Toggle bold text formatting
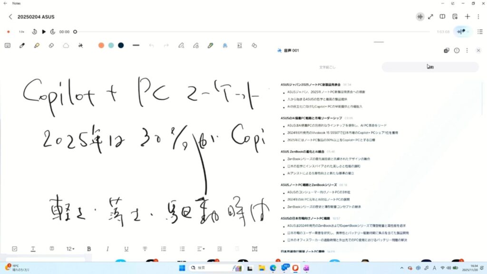This screenshot has height=274, width=487. click(89, 249)
